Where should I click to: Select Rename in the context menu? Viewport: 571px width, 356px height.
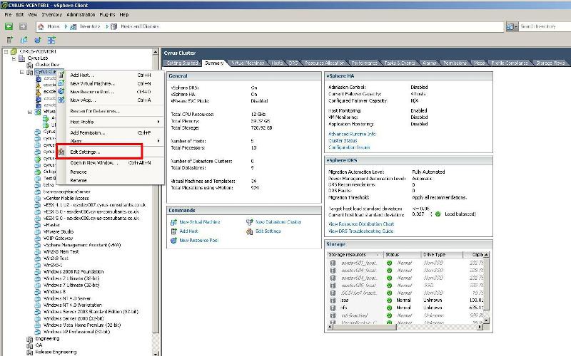click(110, 181)
